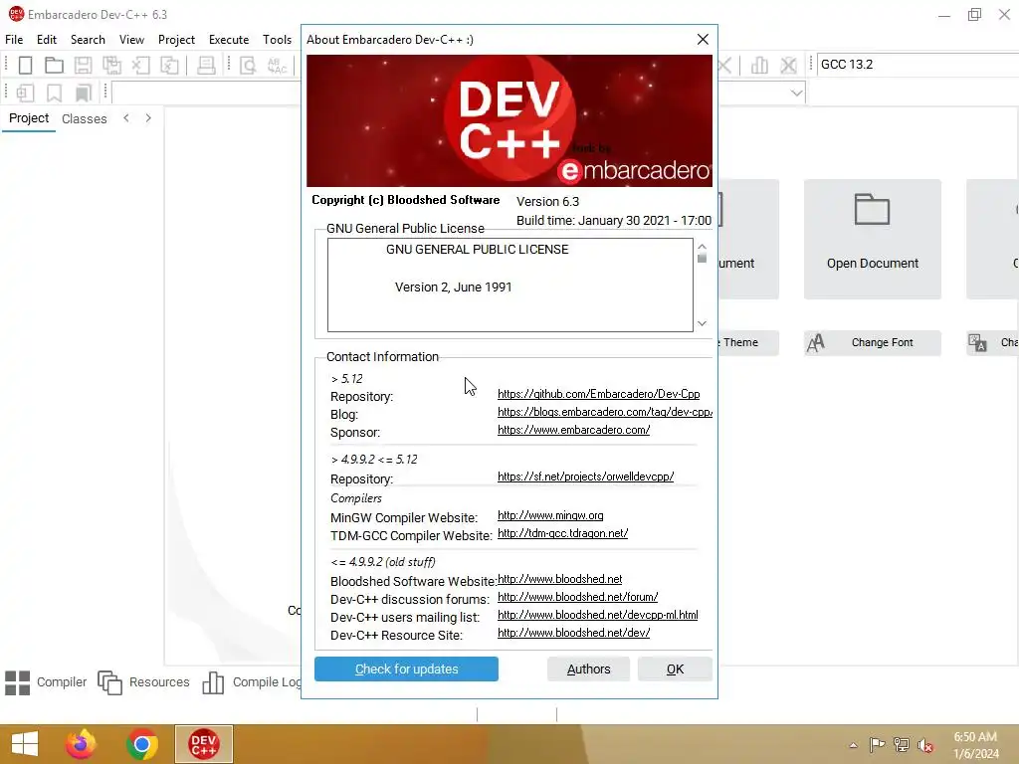Click the 'Version 6.3' text
1019x764 pixels.
click(548, 201)
